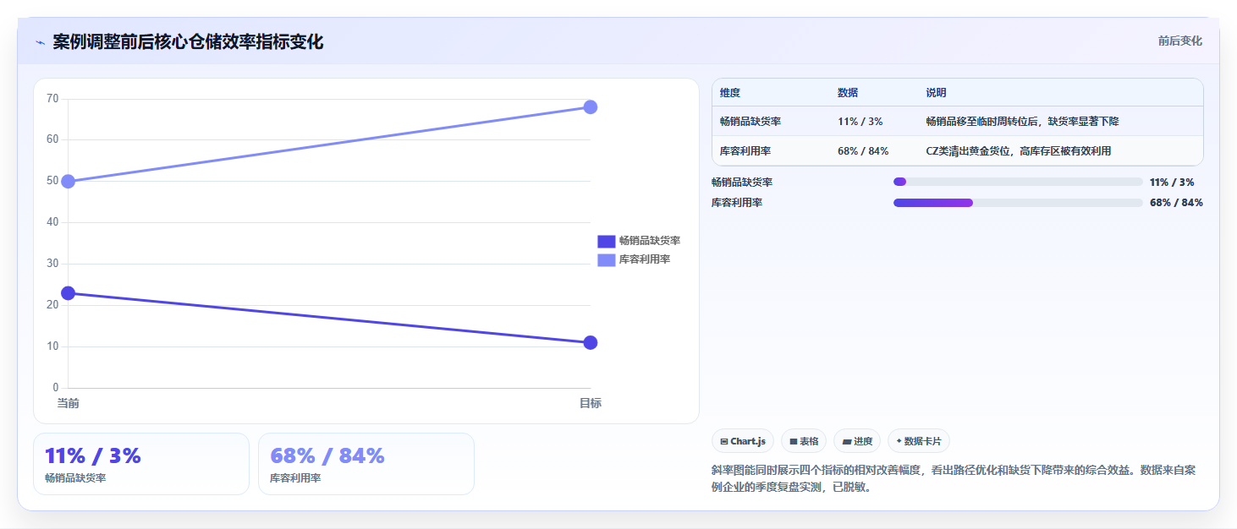Click the 进度 tag chip
The width and height of the screenshot is (1237, 529).
[x=857, y=441]
